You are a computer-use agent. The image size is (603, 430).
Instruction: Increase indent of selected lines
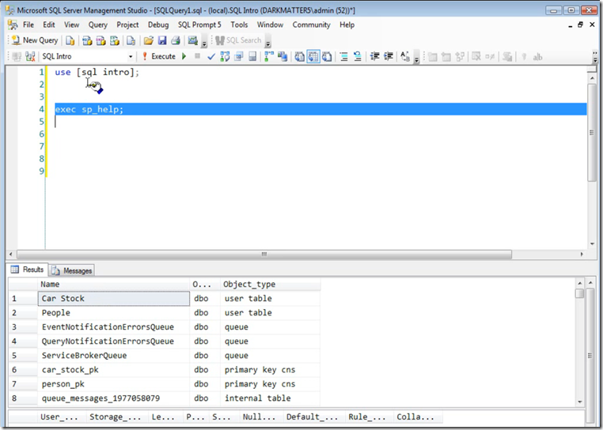point(389,57)
